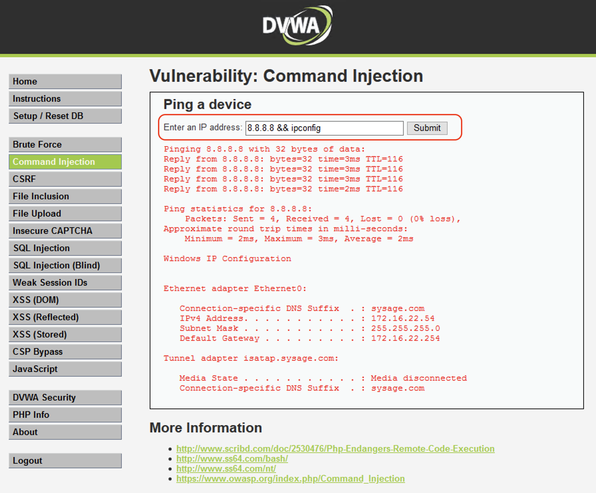Open the scribd.com Remote Code Execution link

pos(335,448)
